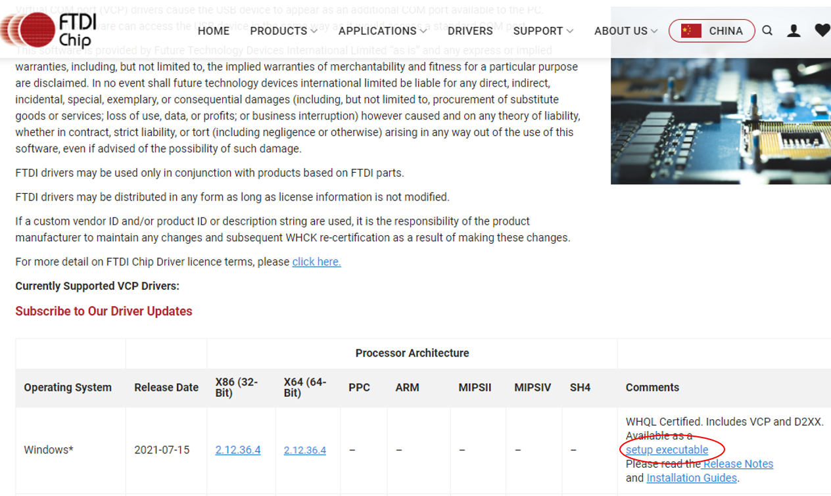Viewport: 831px width, 496px height.
Task: Open the search magnifier icon
Action: pyautogui.click(x=767, y=30)
